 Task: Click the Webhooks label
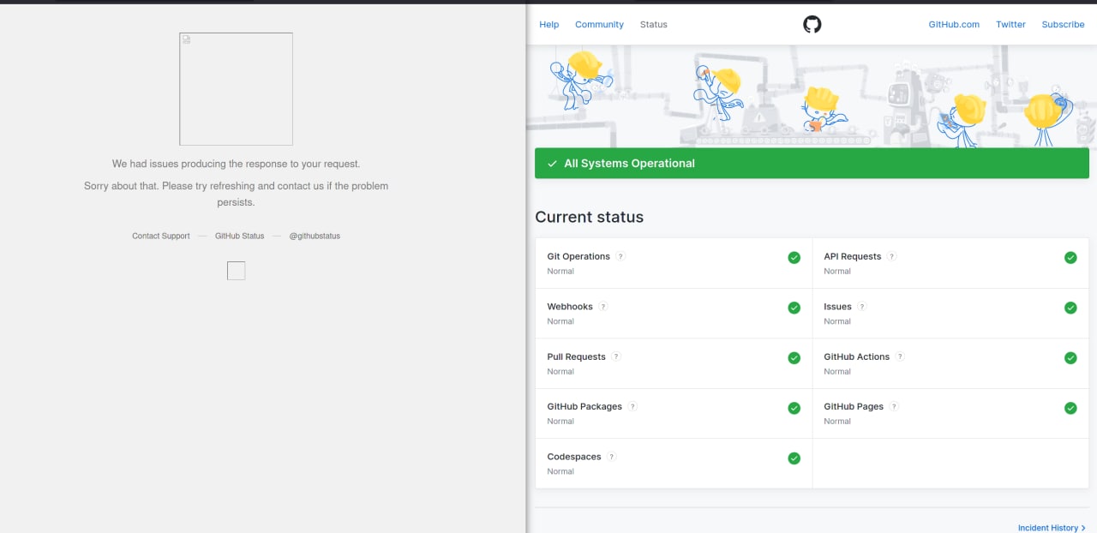pyautogui.click(x=570, y=307)
